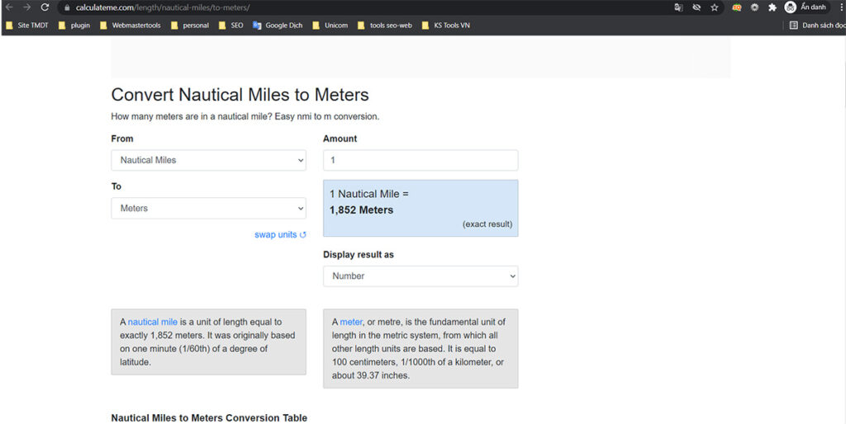This screenshot has height=424, width=846.
Task: Focus the address bar URL
Action: pos(163,7)
